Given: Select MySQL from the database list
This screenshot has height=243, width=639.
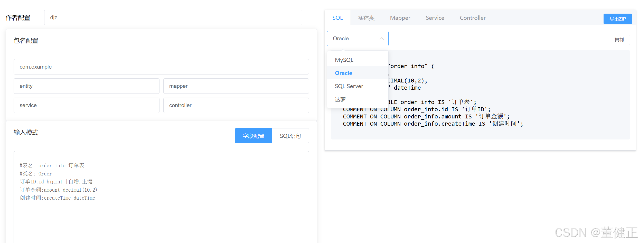Looking at the screenshot, I should [358, 60].
